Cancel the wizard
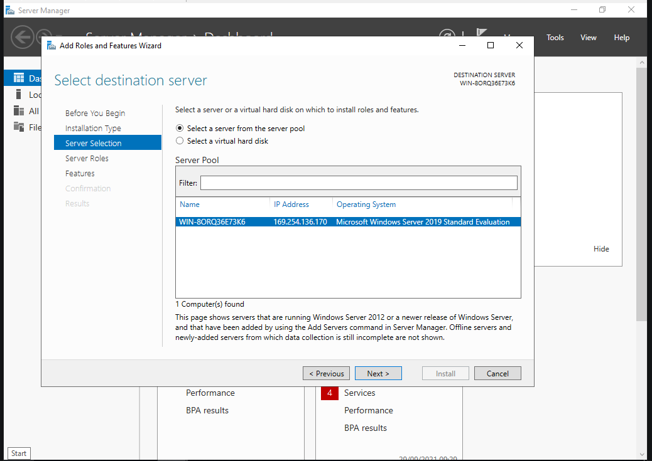The image size is (652, 461). click(497, 373)
